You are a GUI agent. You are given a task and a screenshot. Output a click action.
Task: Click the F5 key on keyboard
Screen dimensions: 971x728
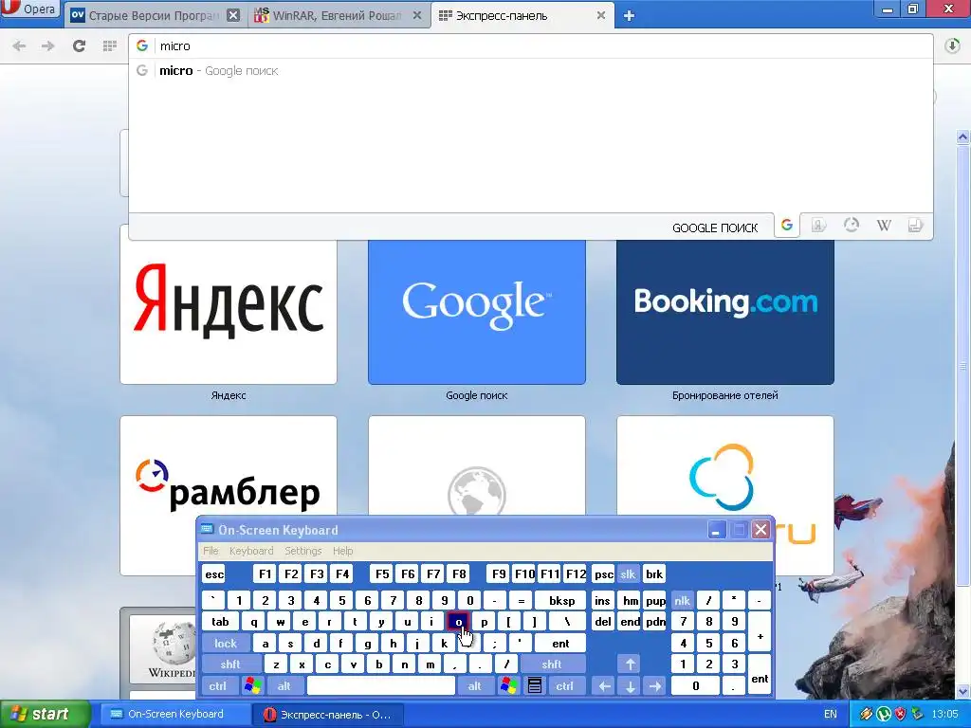[383, 574]
